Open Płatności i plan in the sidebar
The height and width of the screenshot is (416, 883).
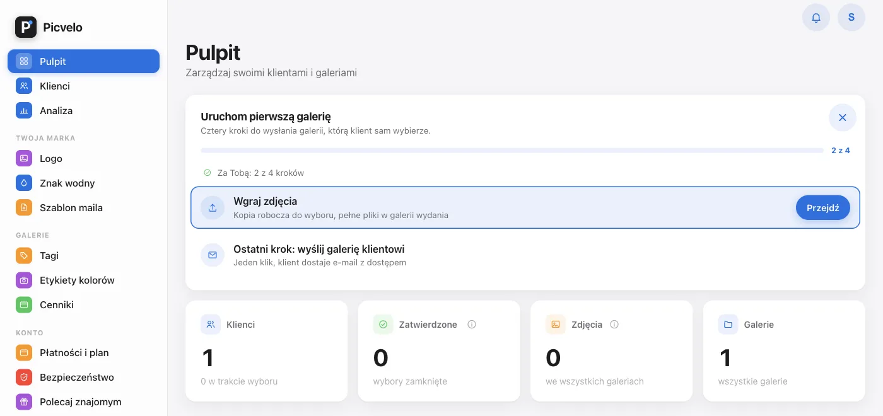coord(83,353)
